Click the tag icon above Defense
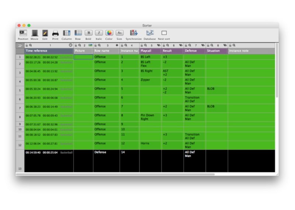This screenshot has height=210, width=295. pos(203,45)
